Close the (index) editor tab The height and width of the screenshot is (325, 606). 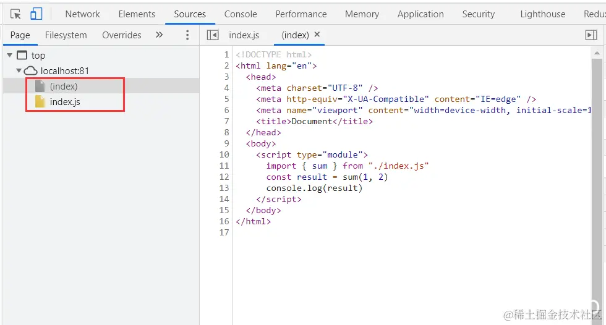point(317,35)
